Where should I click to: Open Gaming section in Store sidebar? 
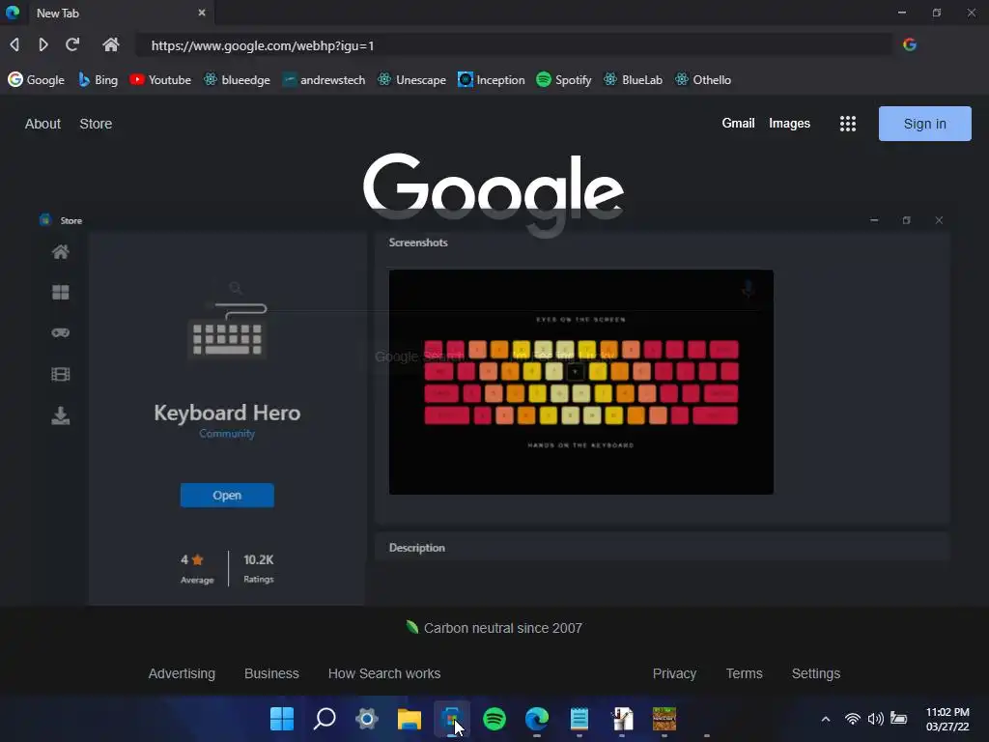point(61,332)
